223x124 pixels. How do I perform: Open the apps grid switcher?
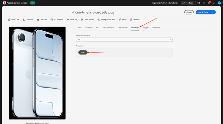[214, 3]
